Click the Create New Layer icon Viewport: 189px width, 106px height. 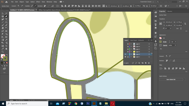[146, 63]
